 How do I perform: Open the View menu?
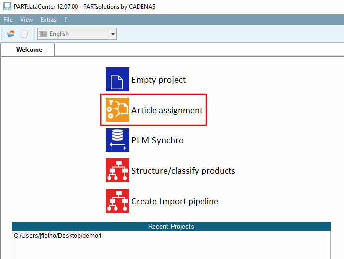click(x=26, y=20)
